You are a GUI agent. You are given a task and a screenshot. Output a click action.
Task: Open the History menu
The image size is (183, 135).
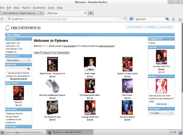click(x=26, y=8)
